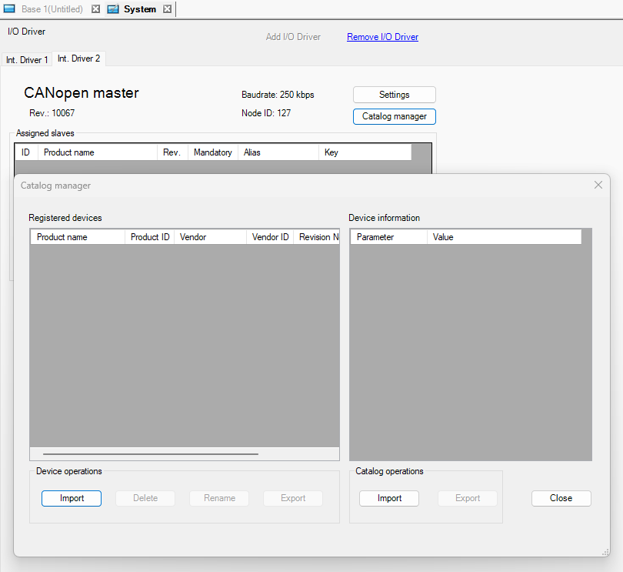The height and width of the screenshot is (572, 623).
Task: Click the Vendor ID column header
Action: tap(270, 237)
